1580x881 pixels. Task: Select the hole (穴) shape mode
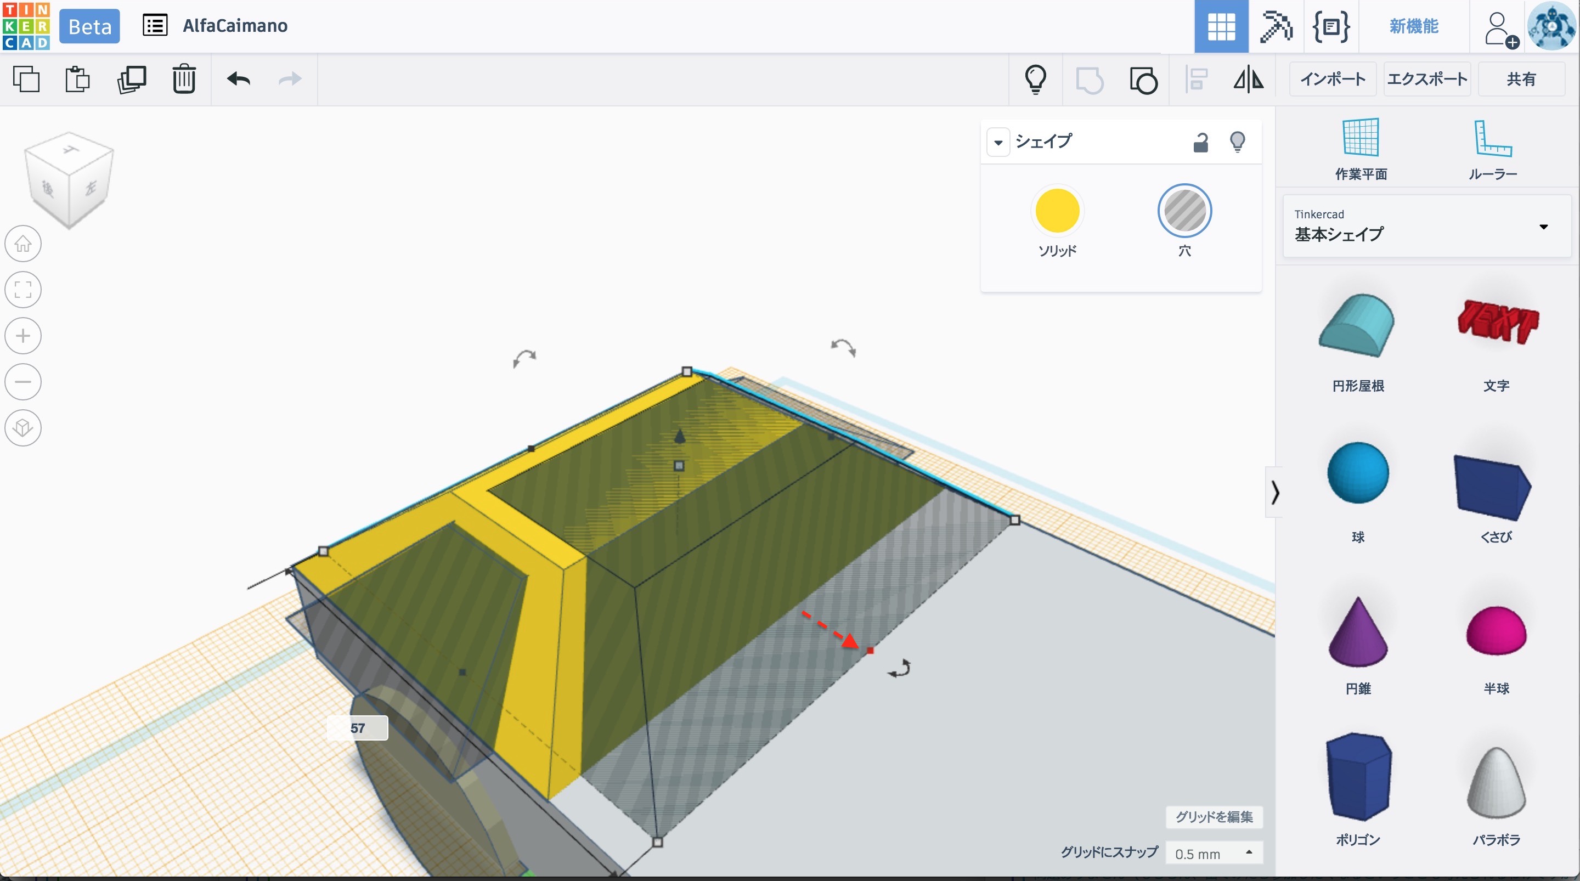[x=1184, y=211]
